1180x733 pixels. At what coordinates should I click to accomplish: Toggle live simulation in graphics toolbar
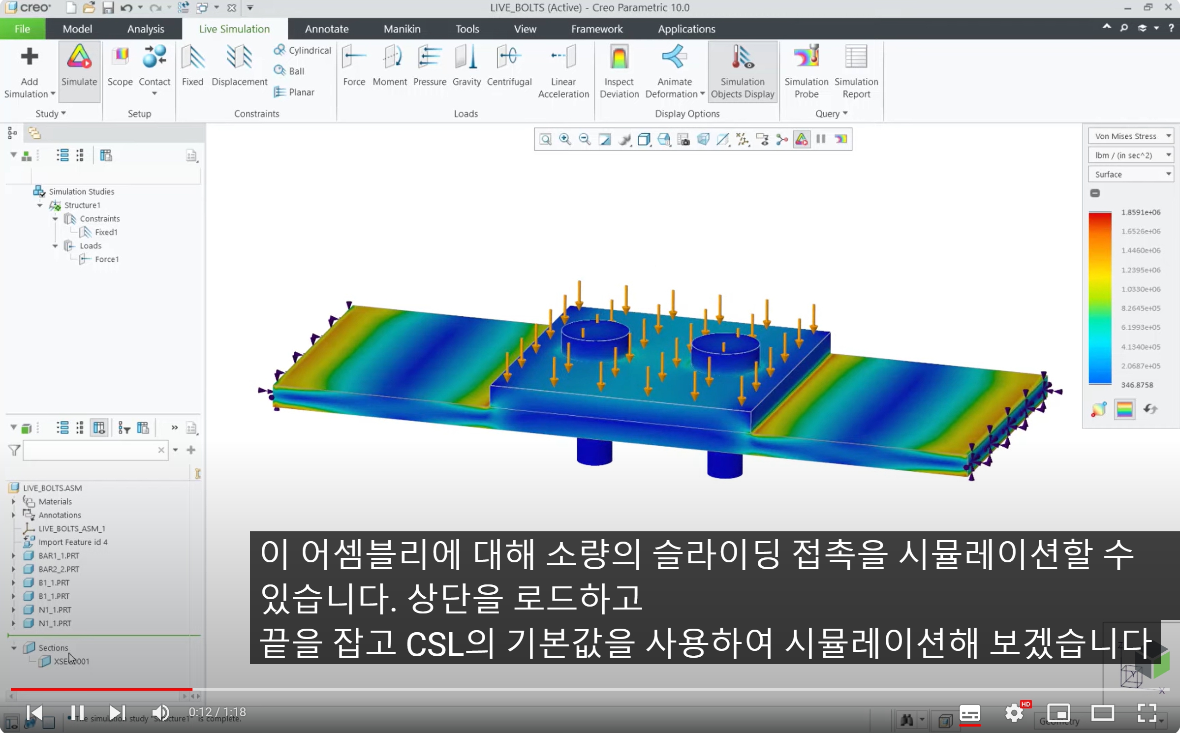coord(802,140)
